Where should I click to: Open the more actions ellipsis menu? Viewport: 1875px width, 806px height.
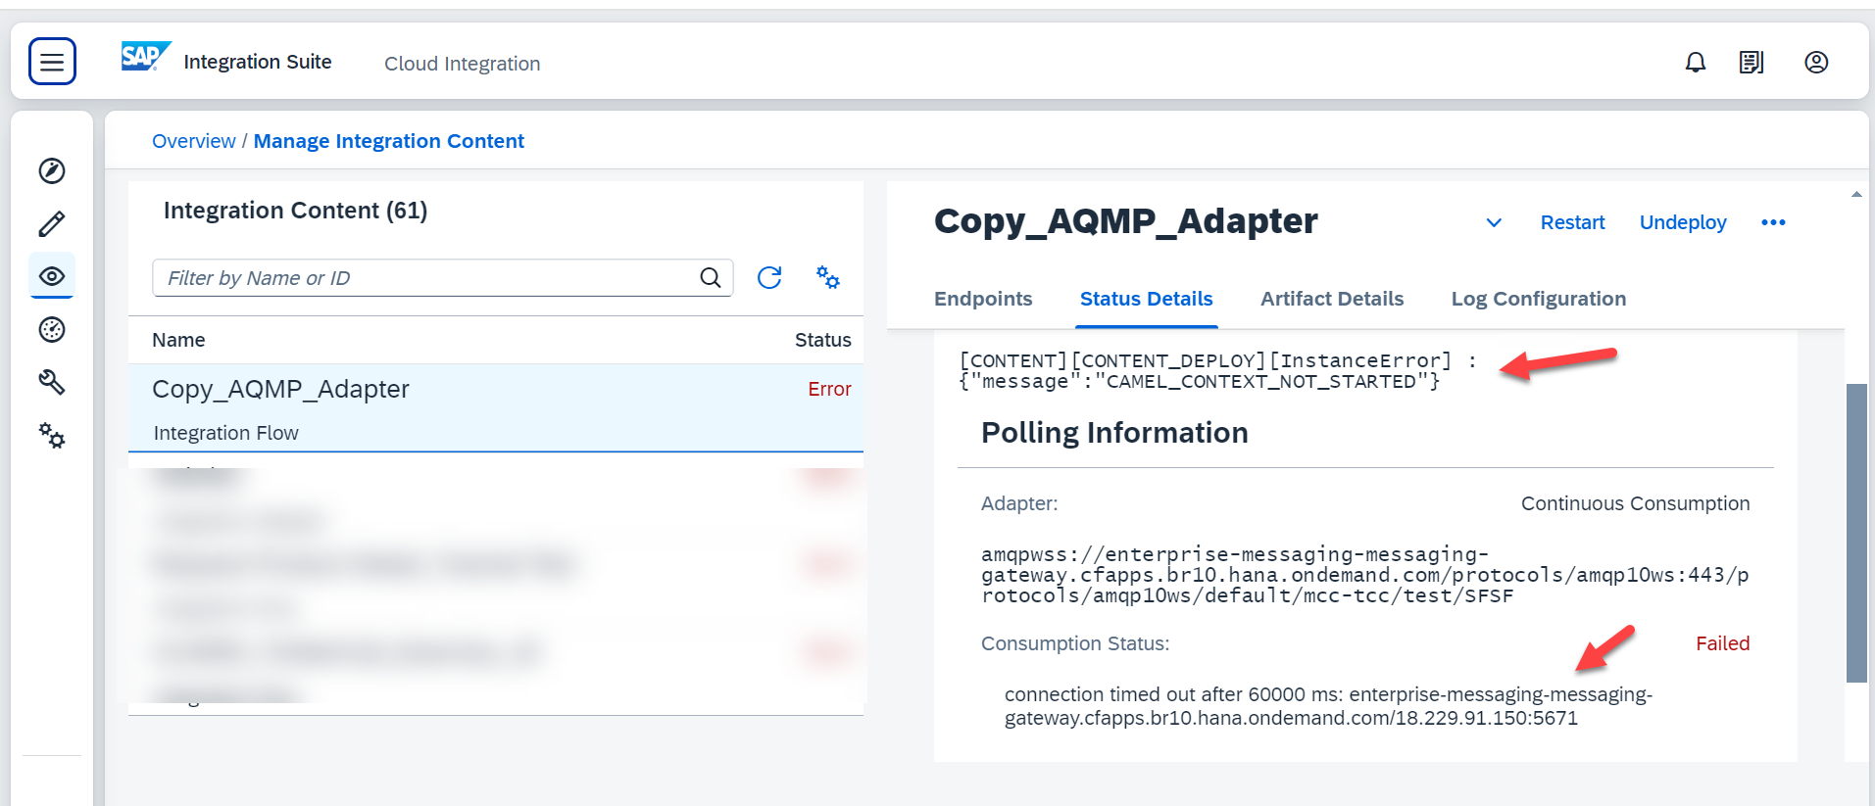coord(1773,222)
